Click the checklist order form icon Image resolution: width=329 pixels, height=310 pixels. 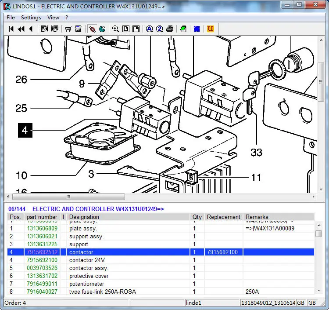click(x=79, y=29)
